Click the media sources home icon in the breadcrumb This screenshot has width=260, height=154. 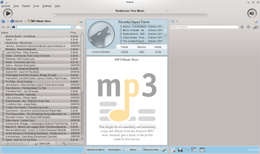coord(3,21)
